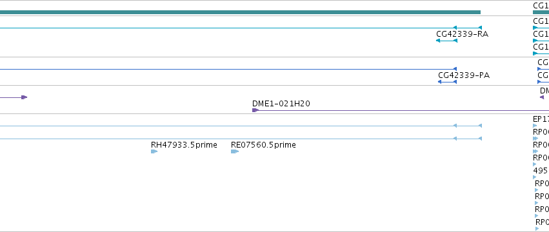Select the DME1-021H20 clone label
The width and height of the screenshot is (549, 232).
[x=281, y=104]
